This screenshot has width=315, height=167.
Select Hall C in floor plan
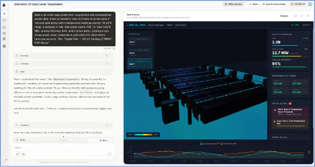click(140, 64)
